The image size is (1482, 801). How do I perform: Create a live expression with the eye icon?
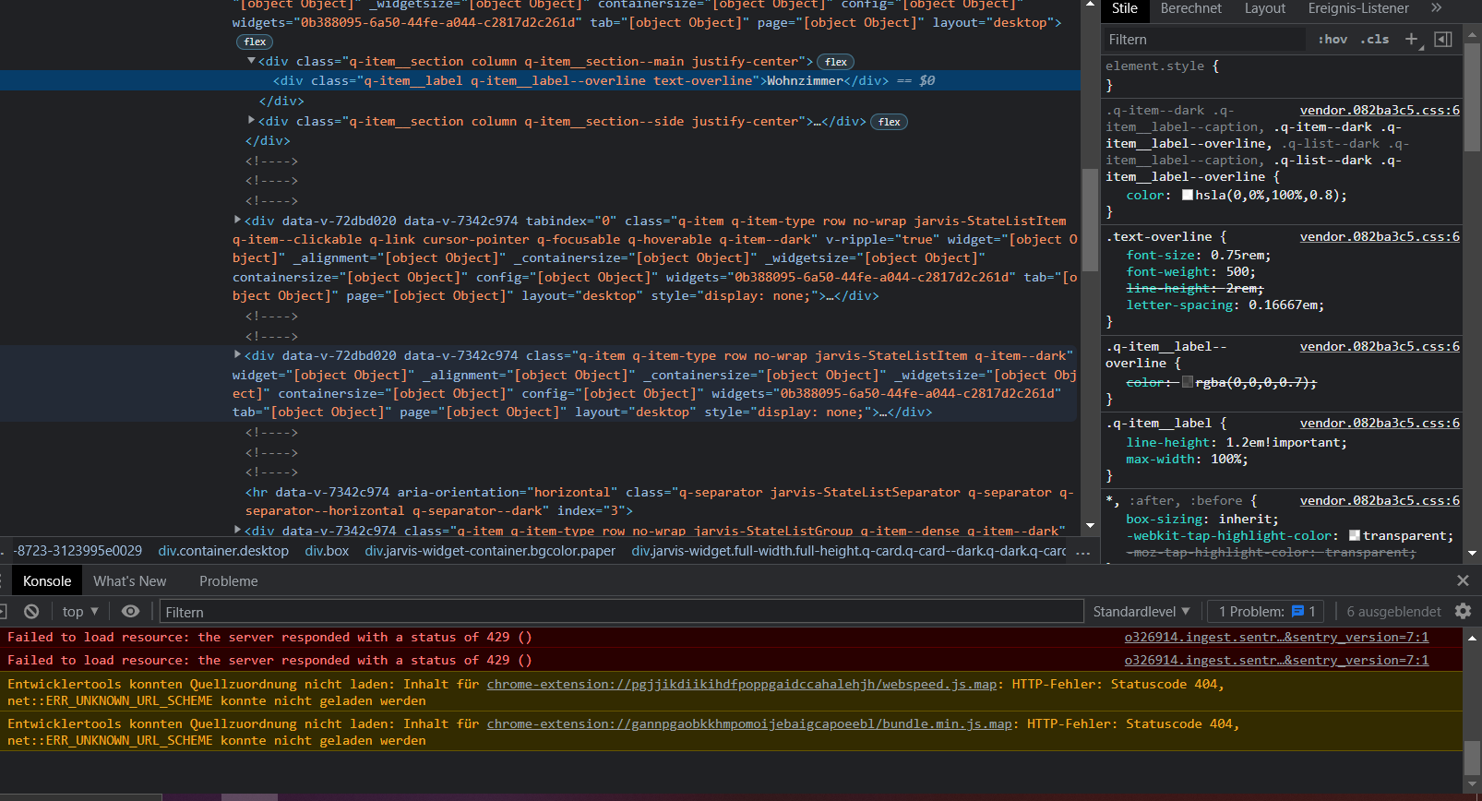[x=131, y=611]
